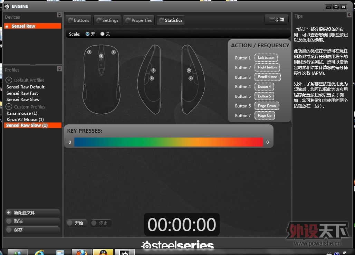The height and width of the screenshot is (255, 355).
Task: Click side button marker 5 on mouse
Action: 189,70
